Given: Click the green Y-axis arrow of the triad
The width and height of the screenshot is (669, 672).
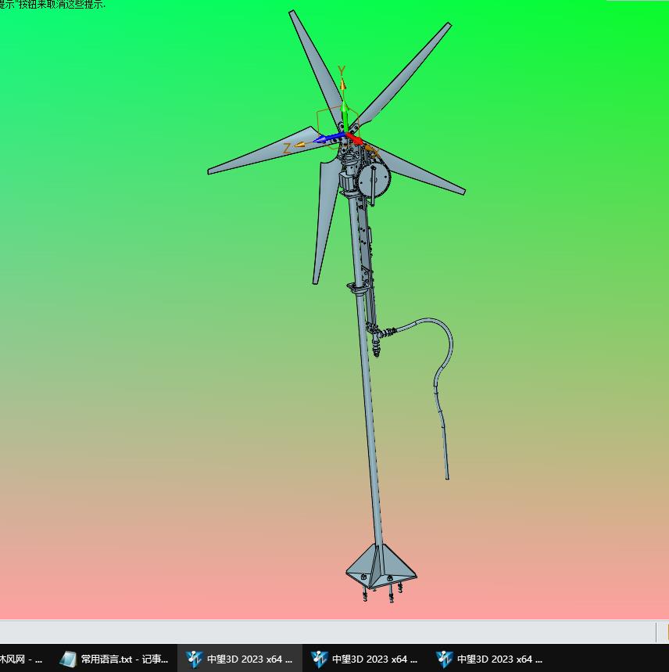Looking at the screenshot, I should (x=344, y=116).
